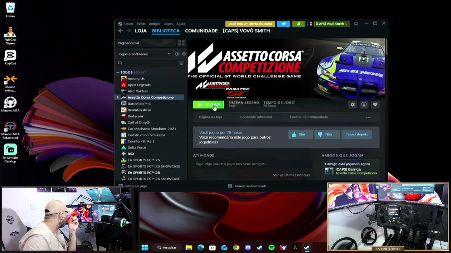Open the game settings gear button
The width and height of the screenshot is (451, 253).
(x=353, y=105)
